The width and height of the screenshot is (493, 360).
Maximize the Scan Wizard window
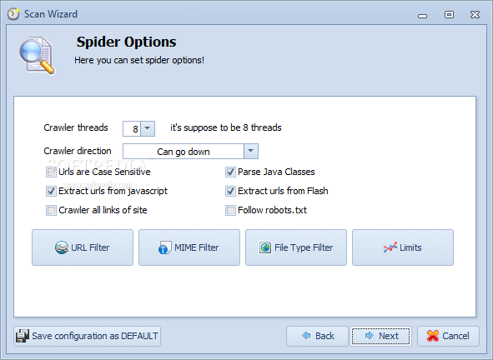point(449,14)
